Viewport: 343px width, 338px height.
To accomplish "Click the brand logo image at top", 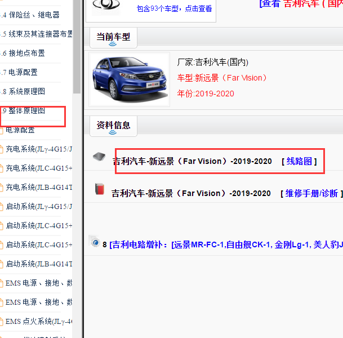I will (106, 7).
